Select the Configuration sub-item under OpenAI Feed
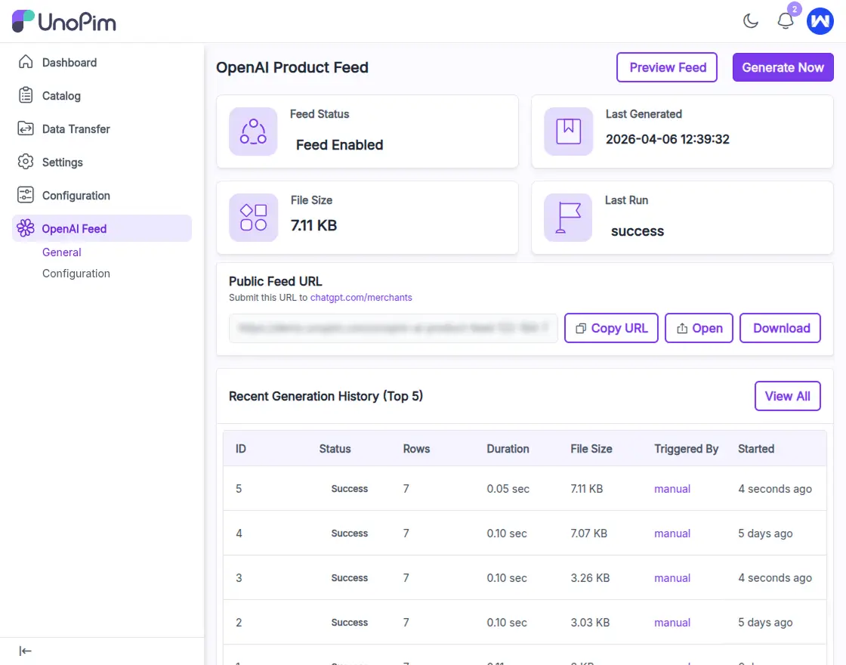This screenshot has height=665, width=846. pyautogui.click(x=76, y=273)
